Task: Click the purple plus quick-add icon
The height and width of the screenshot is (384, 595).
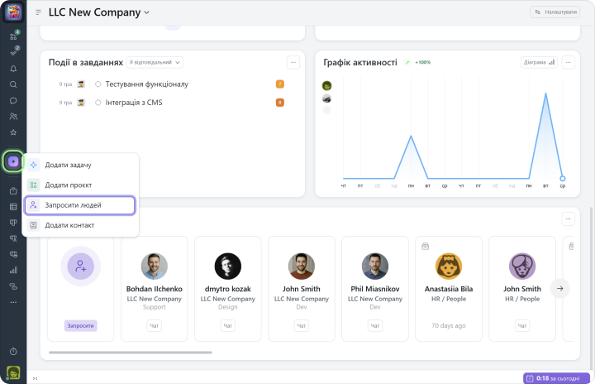Action: pyautogui.click(x=13, y=161)
